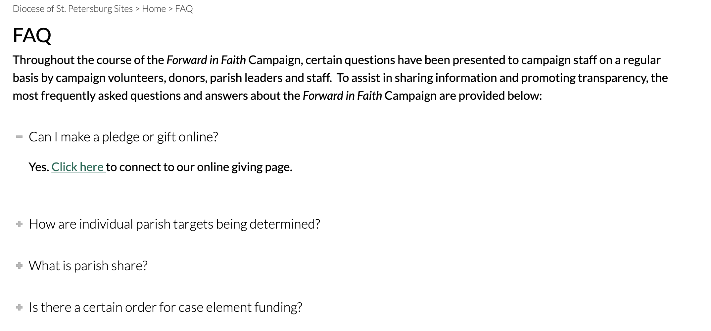
Task: Expand "Is there a certain order for case element funding?"
Action: [166, 308]
